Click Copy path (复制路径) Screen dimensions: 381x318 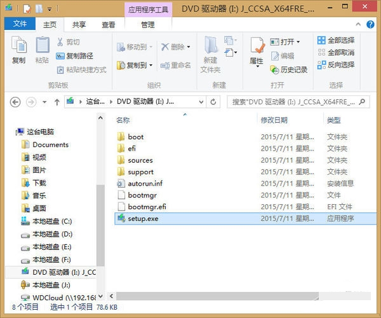coord(74,56)
